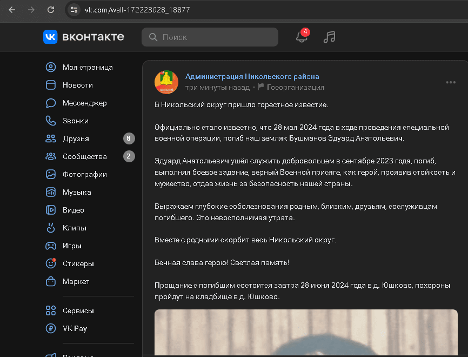
Task: Click the Маркет shopping bag icon
Action: (51, 281)
